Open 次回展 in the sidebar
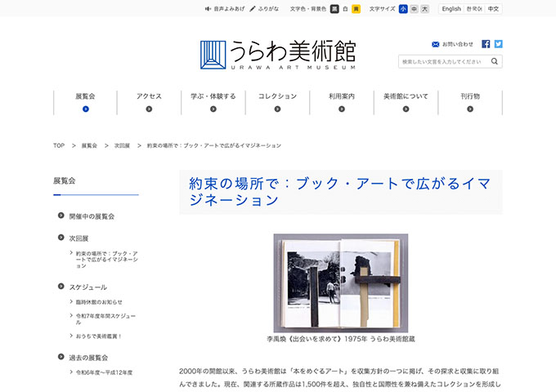Image resolution: width=556 pixels, height=392 pixels. [x=78, y=238]
